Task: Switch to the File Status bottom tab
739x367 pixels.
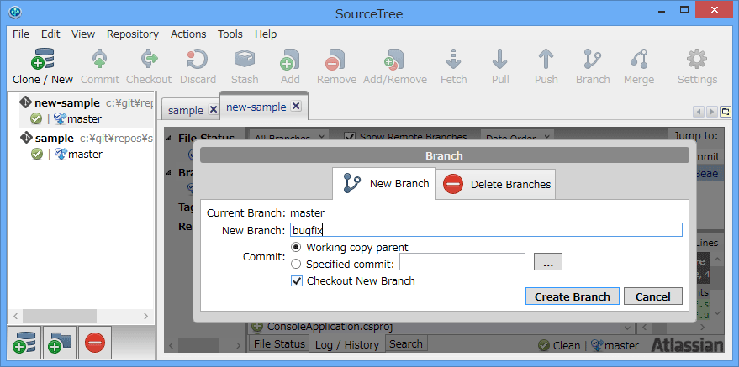Action: pyautogui.click(x=279, y=344)
